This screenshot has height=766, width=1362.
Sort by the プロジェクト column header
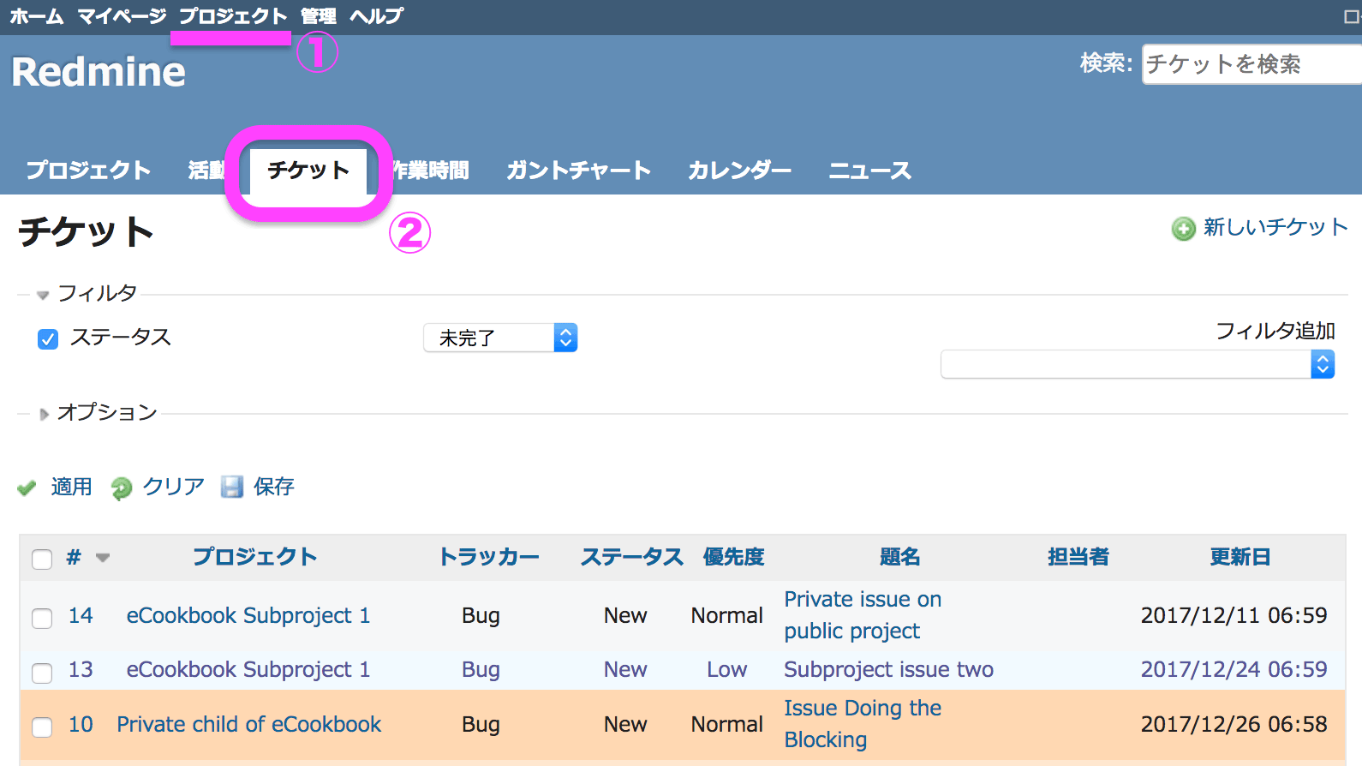[x=254, y=557]
